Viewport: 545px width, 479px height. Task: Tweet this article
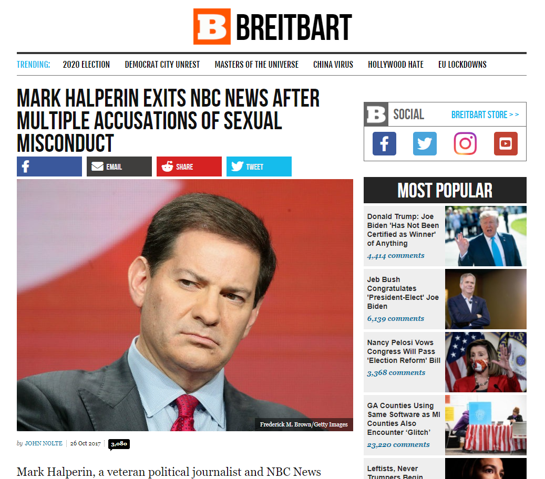pos(259,166)
